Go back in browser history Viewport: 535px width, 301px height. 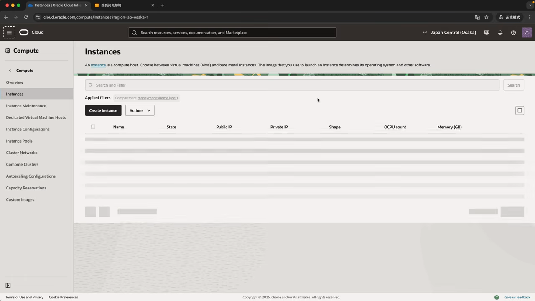click(6, 17)
